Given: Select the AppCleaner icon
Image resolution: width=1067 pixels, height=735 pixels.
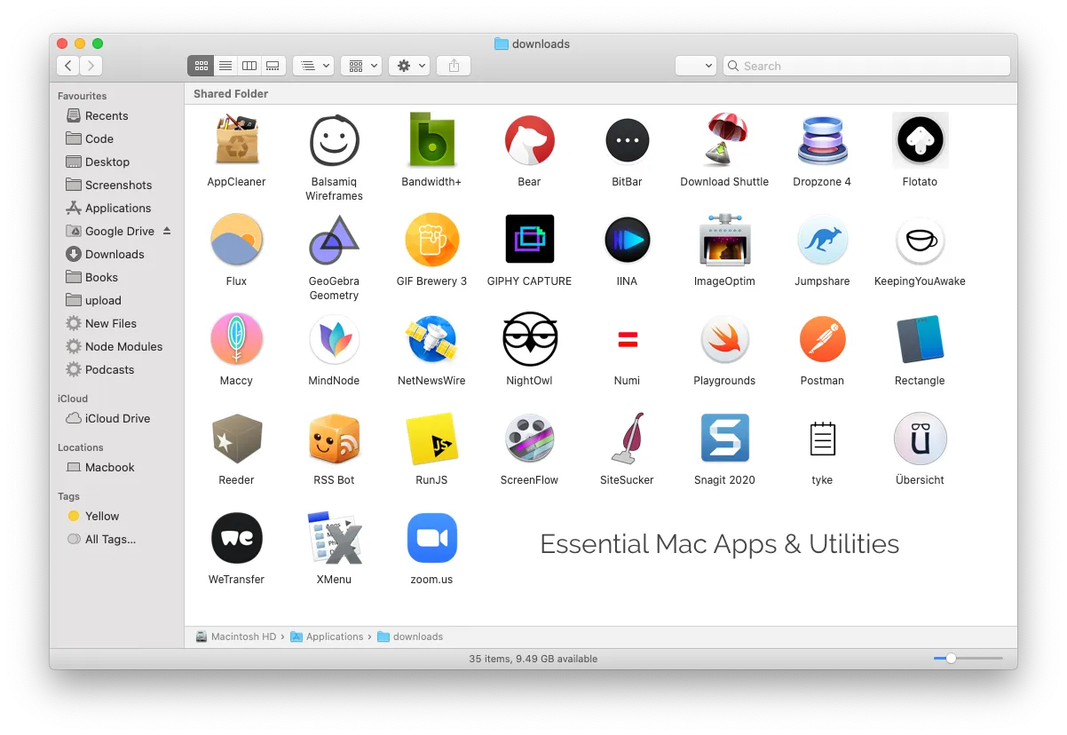Looking at the screenshot, I should (236, 139).
